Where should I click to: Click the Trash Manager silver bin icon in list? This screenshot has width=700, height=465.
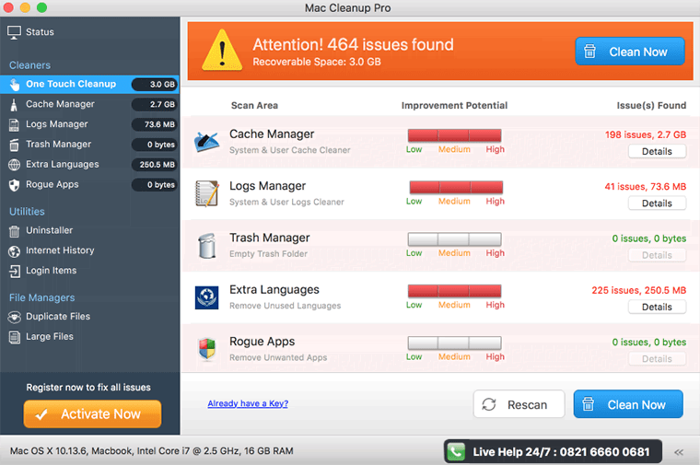(x=207, y=246)
